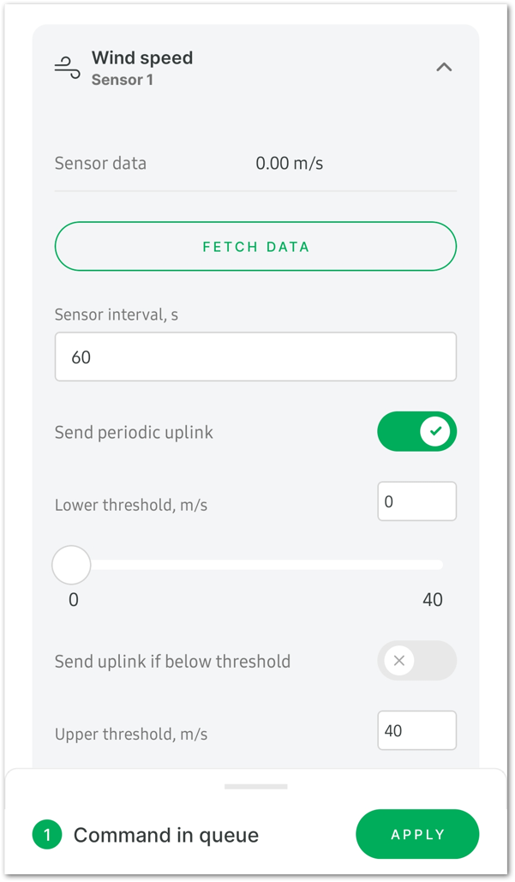Image resolution: width=515 pixels, height=882 pixels.
Task: Click the 0.00 m/s sensor data reading
Action: (x=290, y=163)
